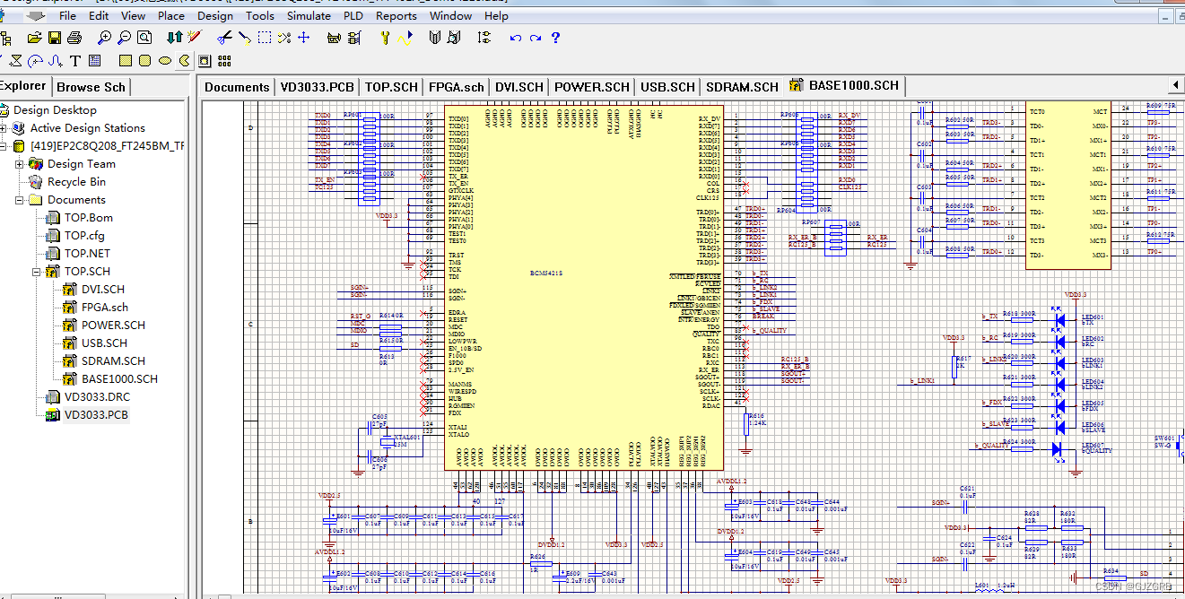Activate the Zoom Area magnifier tool
This screenshot has width=1185, height=599.
click(x=144, y=38)
